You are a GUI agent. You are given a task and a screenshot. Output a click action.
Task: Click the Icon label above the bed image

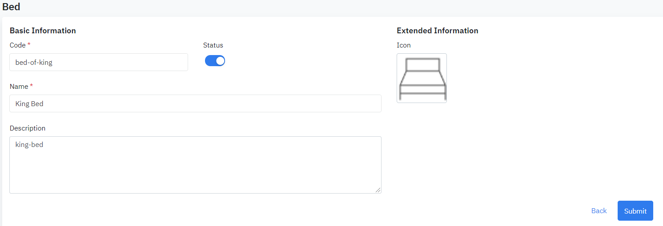pyautogui.click(x=403, y=45)
